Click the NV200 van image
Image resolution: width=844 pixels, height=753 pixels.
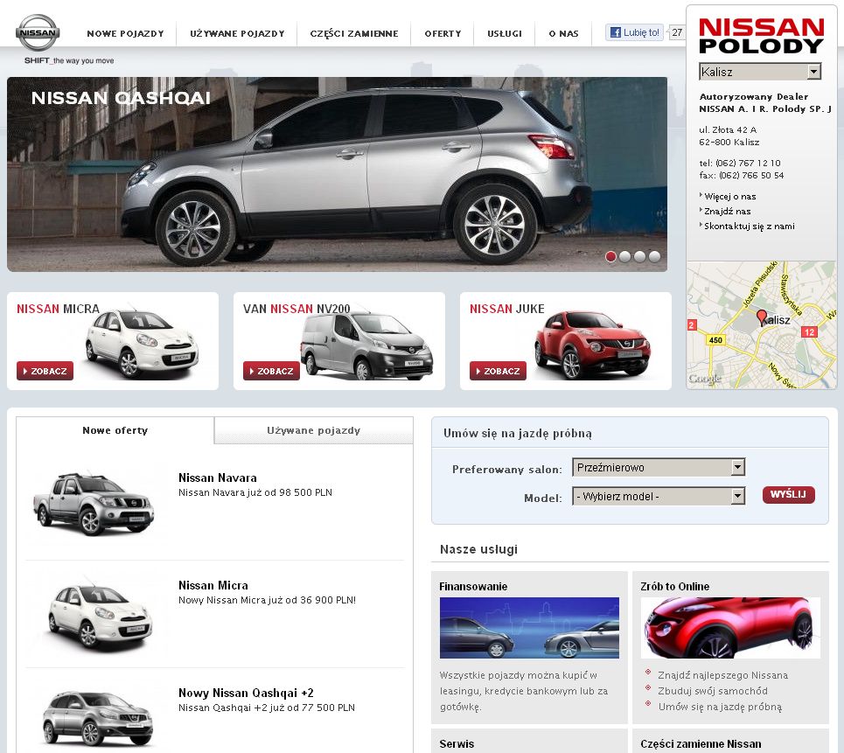[x=366, y=345]
